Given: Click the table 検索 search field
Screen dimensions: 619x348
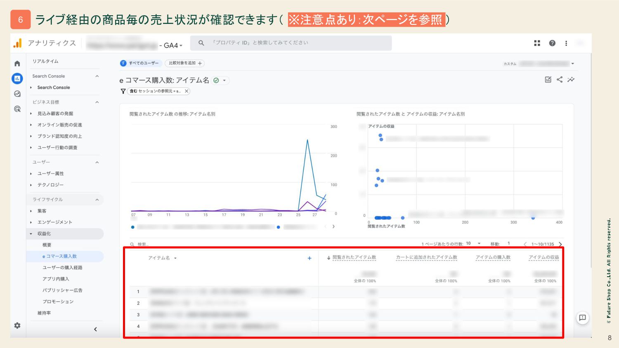Looking at the screenshot, I should [x=143, y=244].
